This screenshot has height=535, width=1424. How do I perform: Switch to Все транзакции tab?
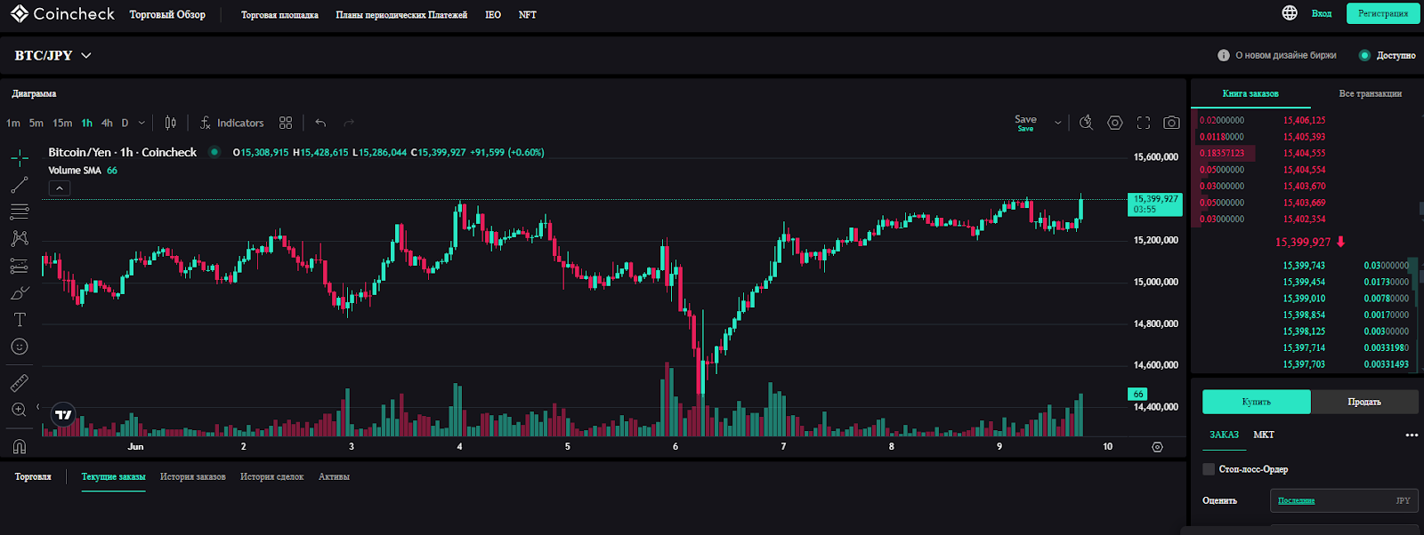tap(1370, 93)
